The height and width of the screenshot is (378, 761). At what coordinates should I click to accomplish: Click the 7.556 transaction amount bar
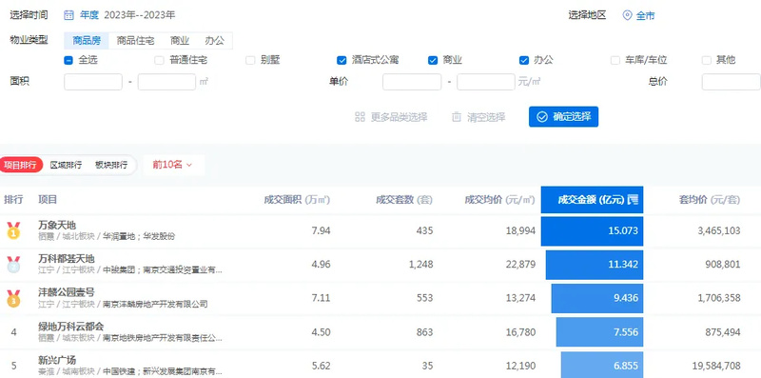tap(600, 332)
